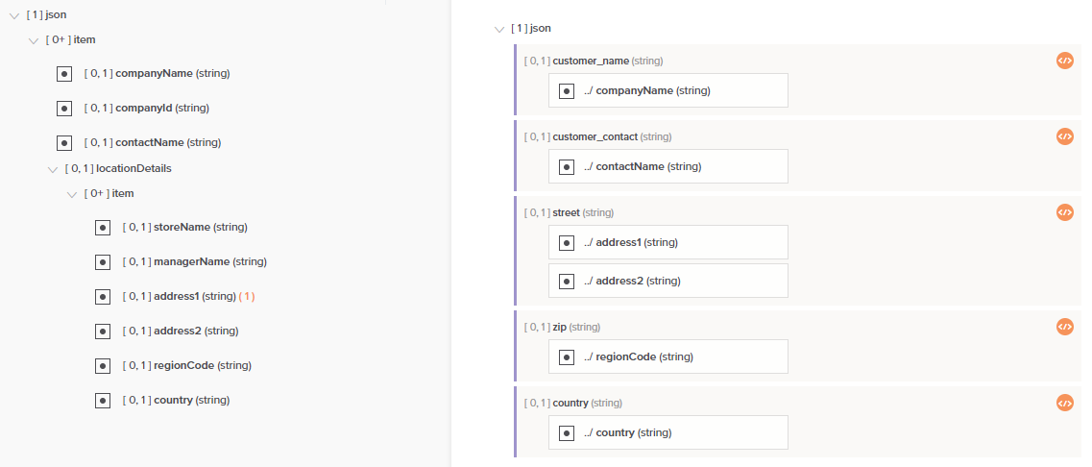Screen dimensions: 1092x467
Task: Collapse the locationDetails tree node
Action: point(53,169)
